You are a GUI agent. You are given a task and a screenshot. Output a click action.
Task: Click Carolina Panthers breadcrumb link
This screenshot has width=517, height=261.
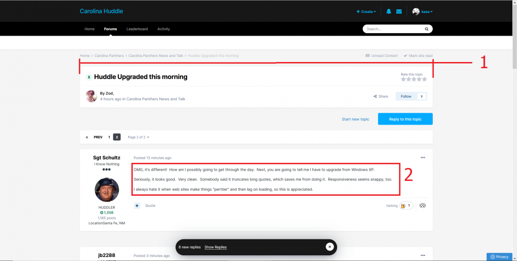(109, 56)
